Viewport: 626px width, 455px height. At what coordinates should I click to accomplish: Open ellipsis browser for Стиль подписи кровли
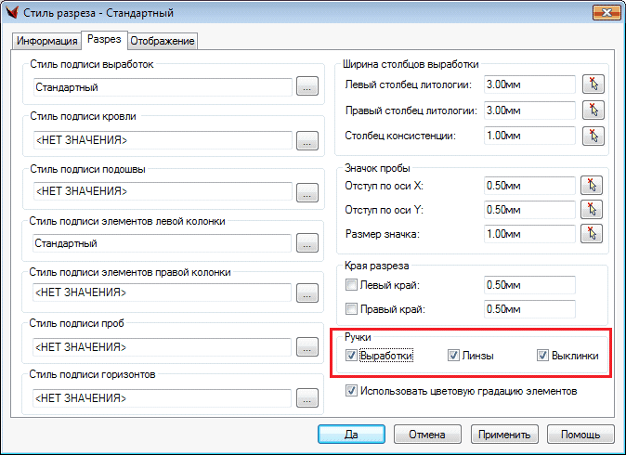point(306,140)
